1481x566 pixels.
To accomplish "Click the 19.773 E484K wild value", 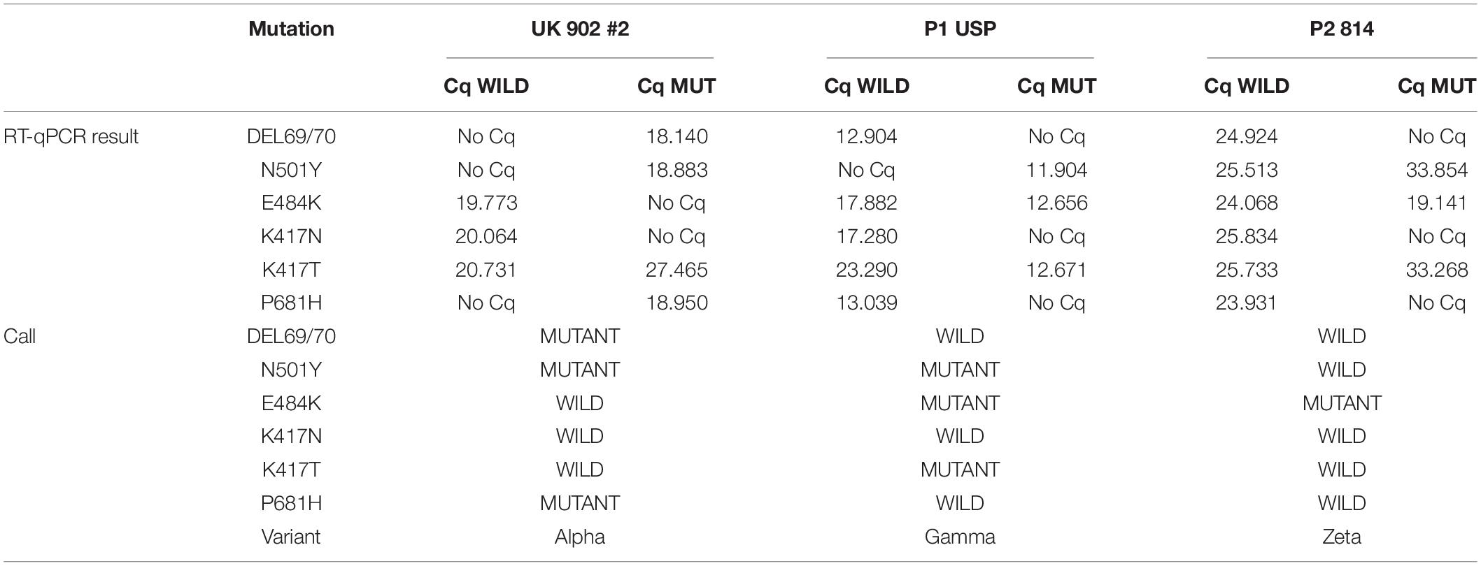I will (x=486, y=203).
